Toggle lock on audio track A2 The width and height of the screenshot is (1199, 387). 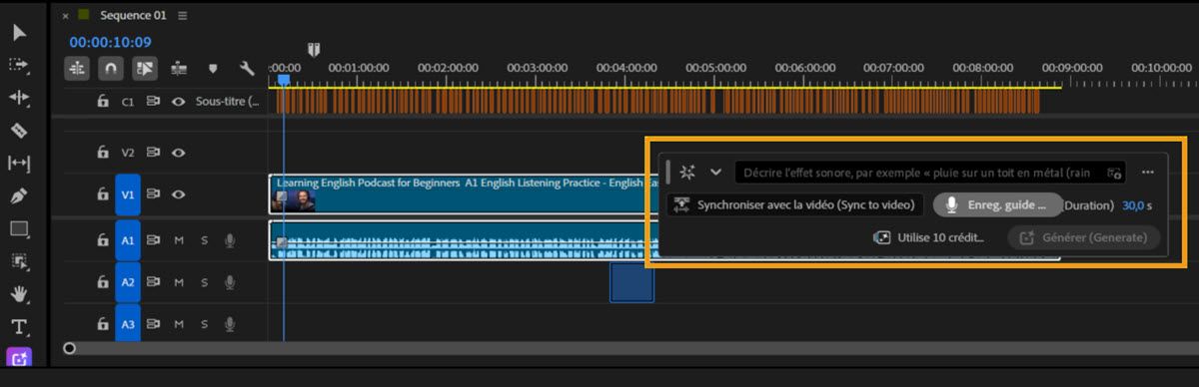pyautogui.click(x=102, y=282)
